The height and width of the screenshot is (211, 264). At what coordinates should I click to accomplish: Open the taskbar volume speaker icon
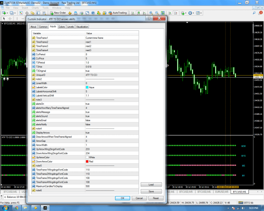(x=243, y=208)
